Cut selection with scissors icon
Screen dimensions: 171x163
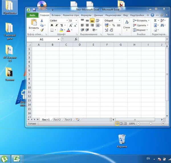[x=42, y=21]
